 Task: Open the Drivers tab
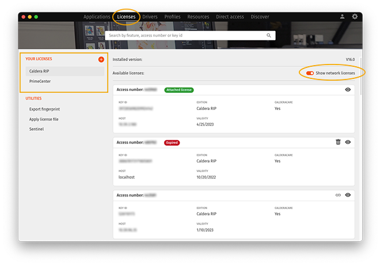[x=150, y=17]
